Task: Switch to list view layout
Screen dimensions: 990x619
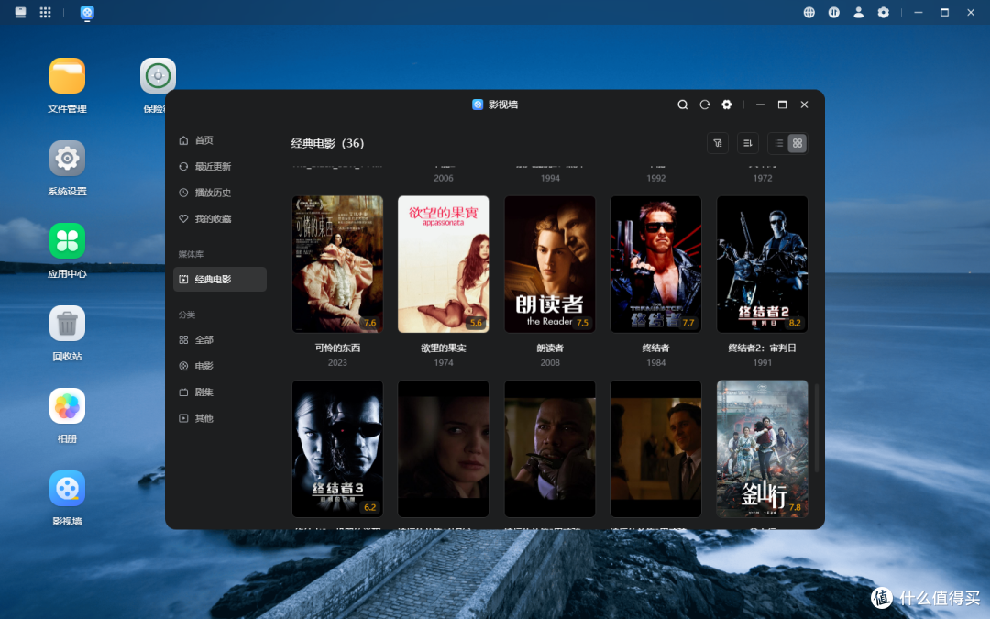Action: [x=779, y=143]
